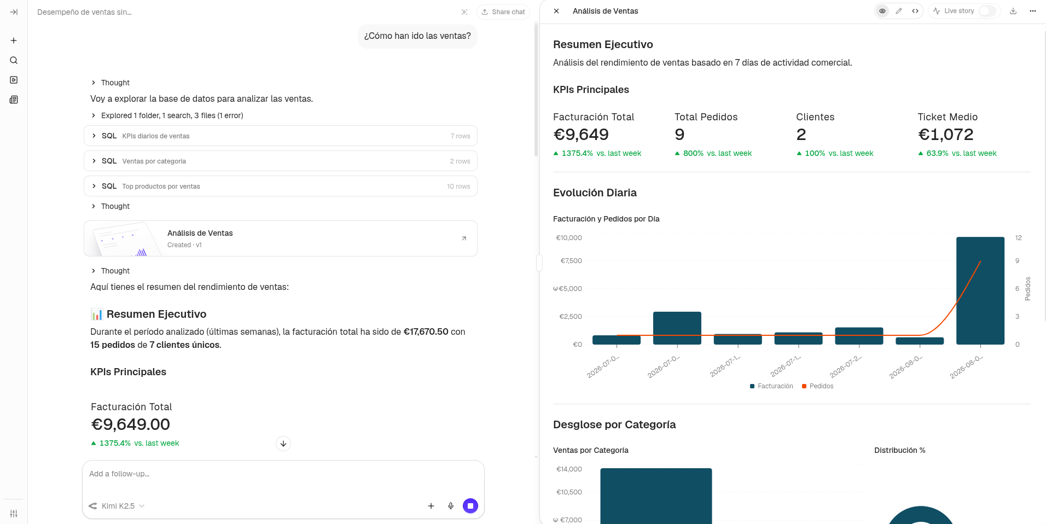Click the new chat plus icon in sidebar
The width and height of the screenshot is (1046, 524).
click(x=14, y=40)
